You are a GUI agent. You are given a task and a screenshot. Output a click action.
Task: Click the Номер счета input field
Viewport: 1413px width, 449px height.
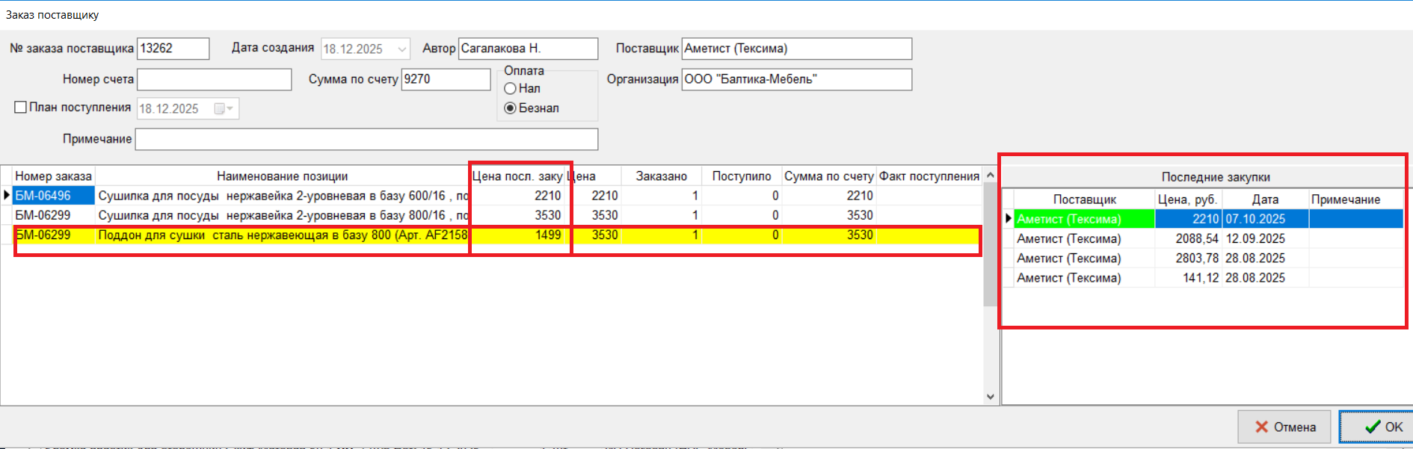[x=214, y=79]
